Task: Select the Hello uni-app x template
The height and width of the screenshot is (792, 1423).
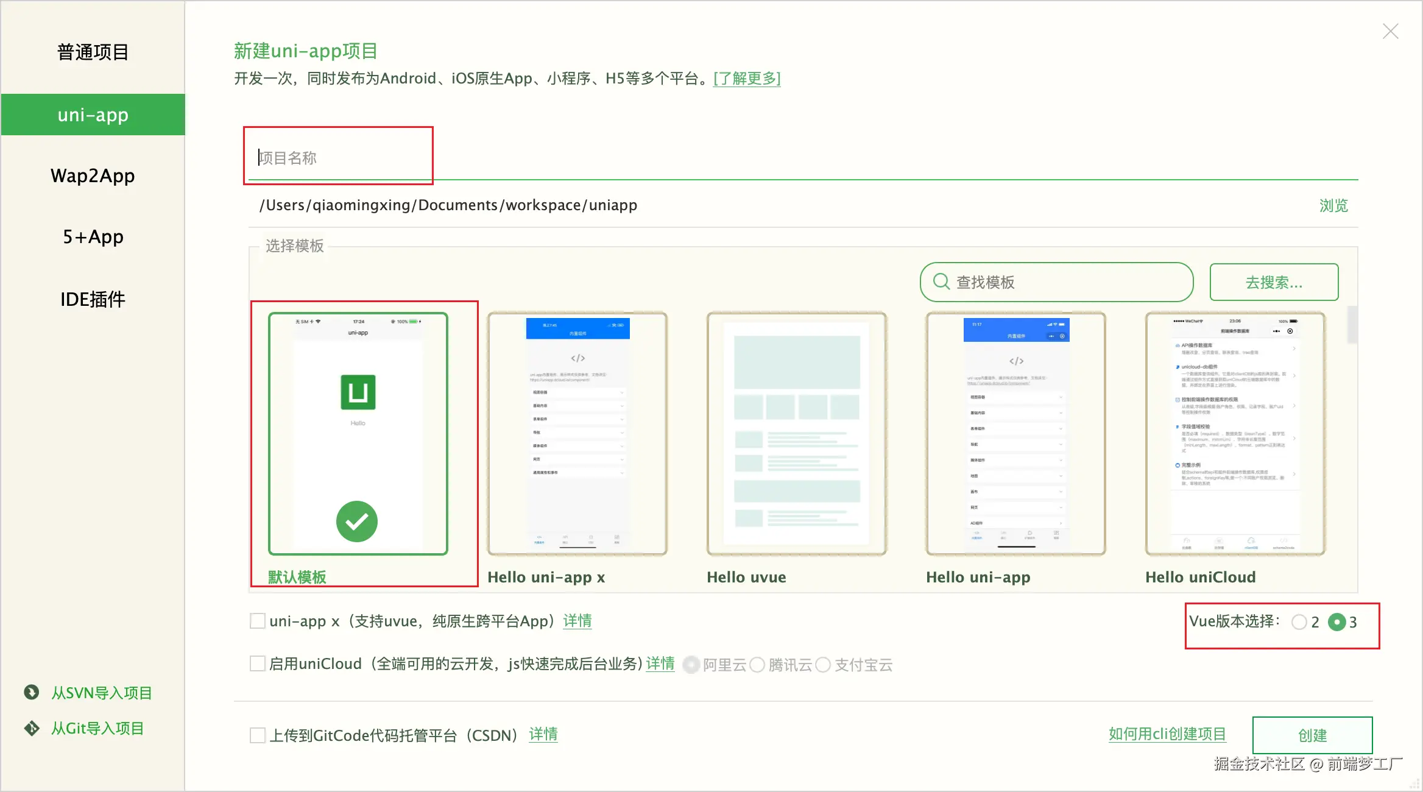Action: (x=577, y=434)
